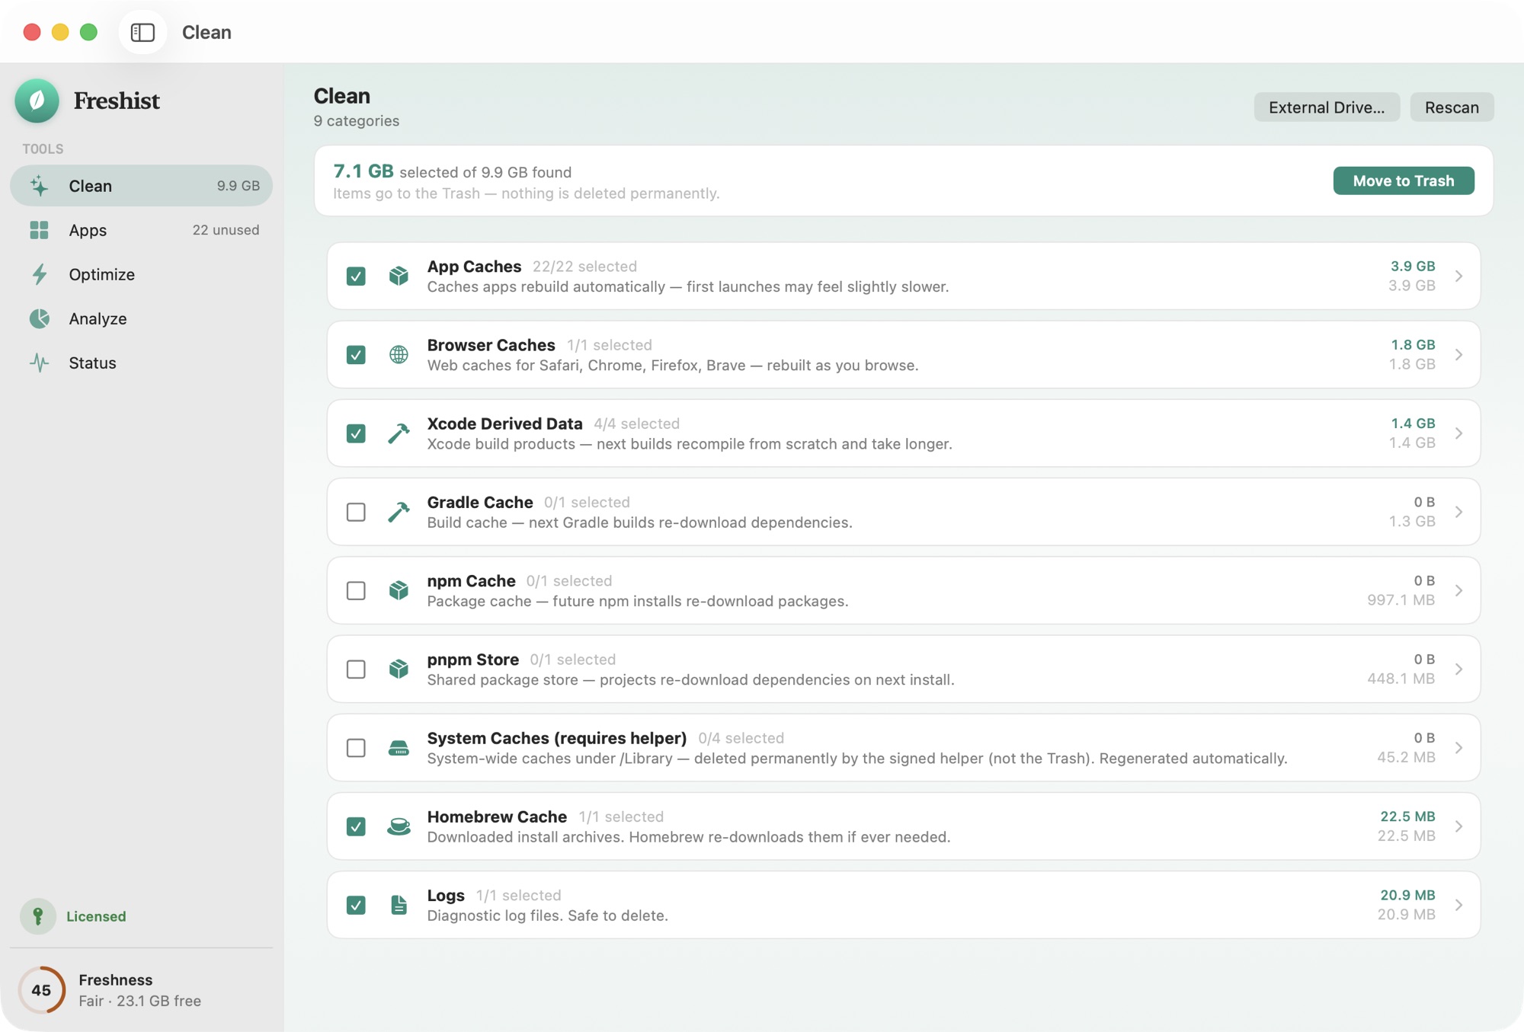Click the Clean sparkle icon in sidebar
The width and height of the screenshot is (1524, 1032).
pos(39,186)
